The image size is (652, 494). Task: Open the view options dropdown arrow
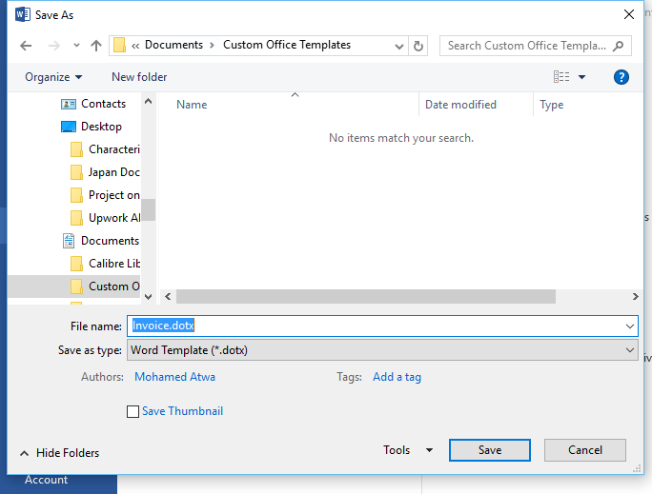[582, 77]
